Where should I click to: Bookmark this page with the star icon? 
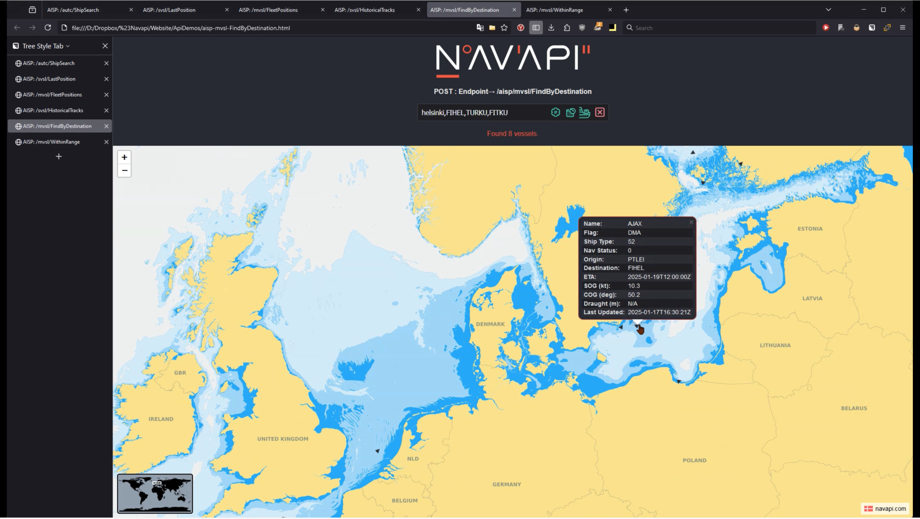pyautogui.click(x=504, y=28)
